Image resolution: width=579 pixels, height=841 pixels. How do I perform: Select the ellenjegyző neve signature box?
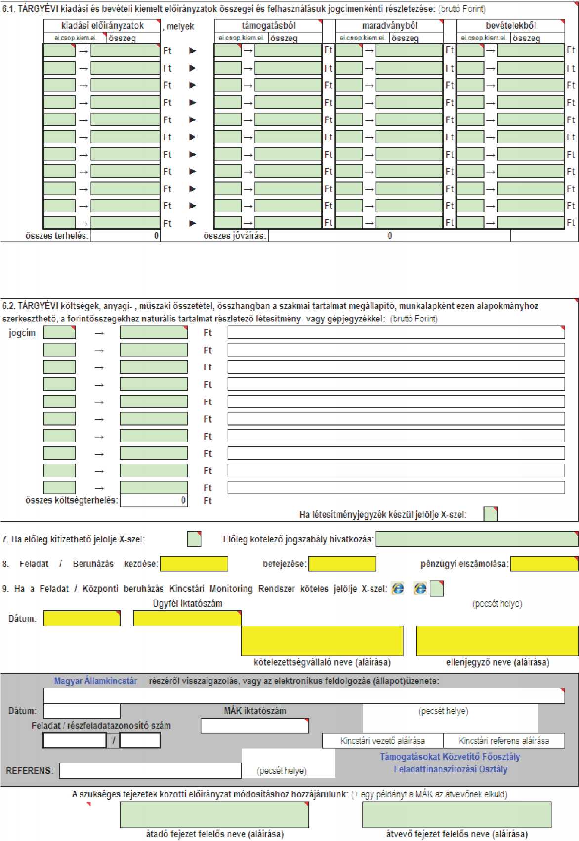497,641
